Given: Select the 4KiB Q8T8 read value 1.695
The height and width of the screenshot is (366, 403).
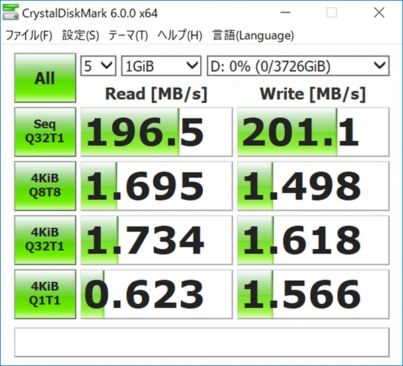Looking at the screenshot, I should 156,186.
